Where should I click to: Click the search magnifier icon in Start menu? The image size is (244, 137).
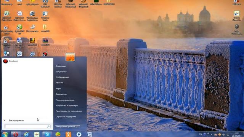coord(48,126)
